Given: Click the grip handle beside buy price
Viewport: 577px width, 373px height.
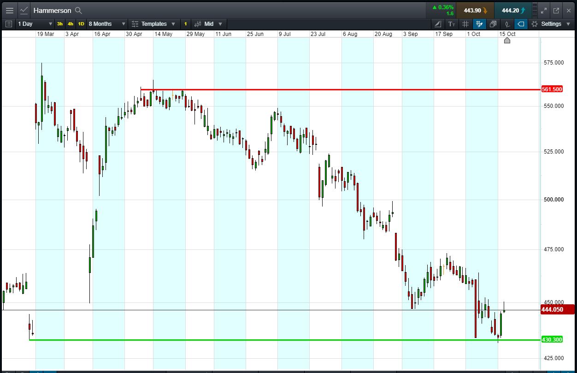Looking at the screenshot, I should (535, 10).
